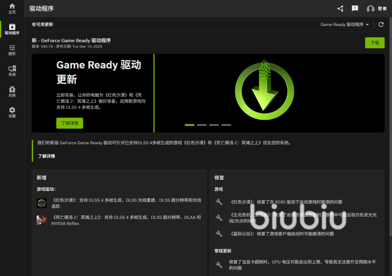Image resolution: width=392 pixels, height=276 pixels.
Task: Click the 红色沙漠 game thumbnail icon
Action: click(42, 203)
